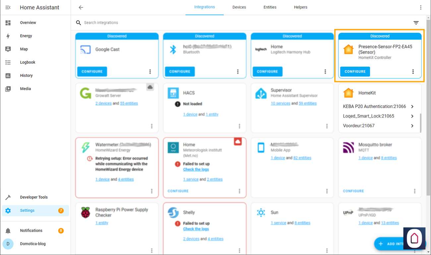
Task: Collapse the sidebar with the menu icon
Action: point(8,7)
